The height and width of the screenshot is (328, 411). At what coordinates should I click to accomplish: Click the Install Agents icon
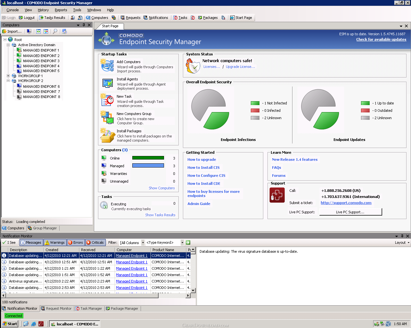(x=108, y=83)
